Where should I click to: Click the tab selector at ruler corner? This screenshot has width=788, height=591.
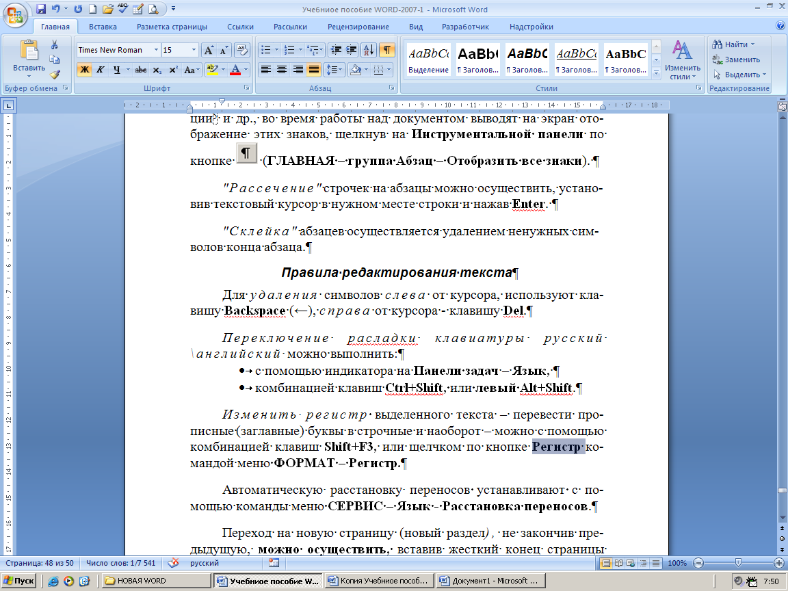9,105
